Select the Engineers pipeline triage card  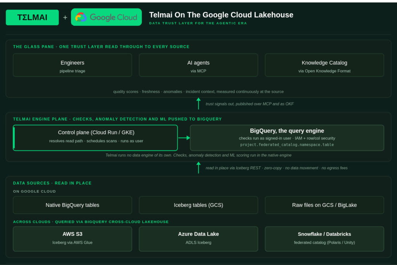point(72,65)
